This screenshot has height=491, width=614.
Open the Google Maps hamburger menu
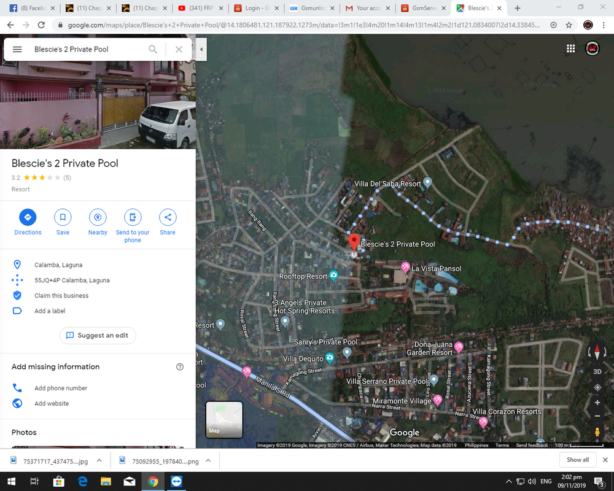coord(17,49)
